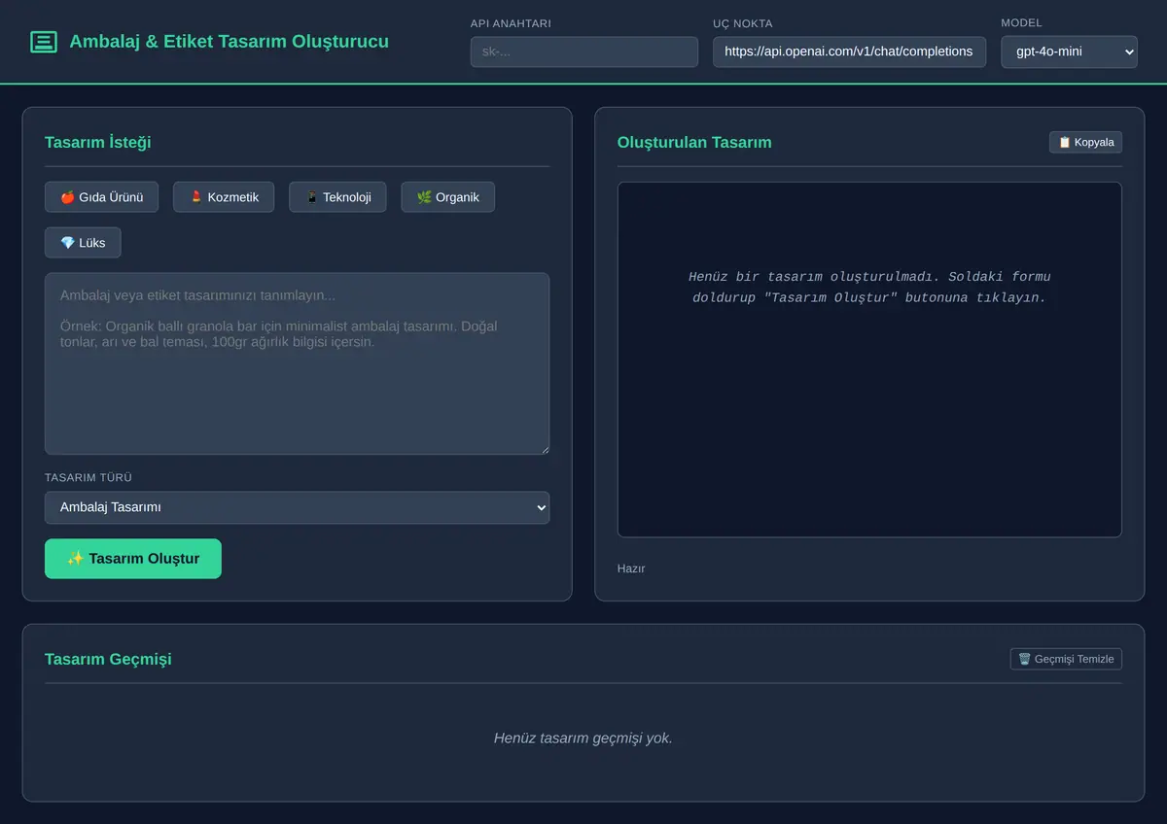Click the 'TASARIM TÜRÜ' label

[88, 478]
